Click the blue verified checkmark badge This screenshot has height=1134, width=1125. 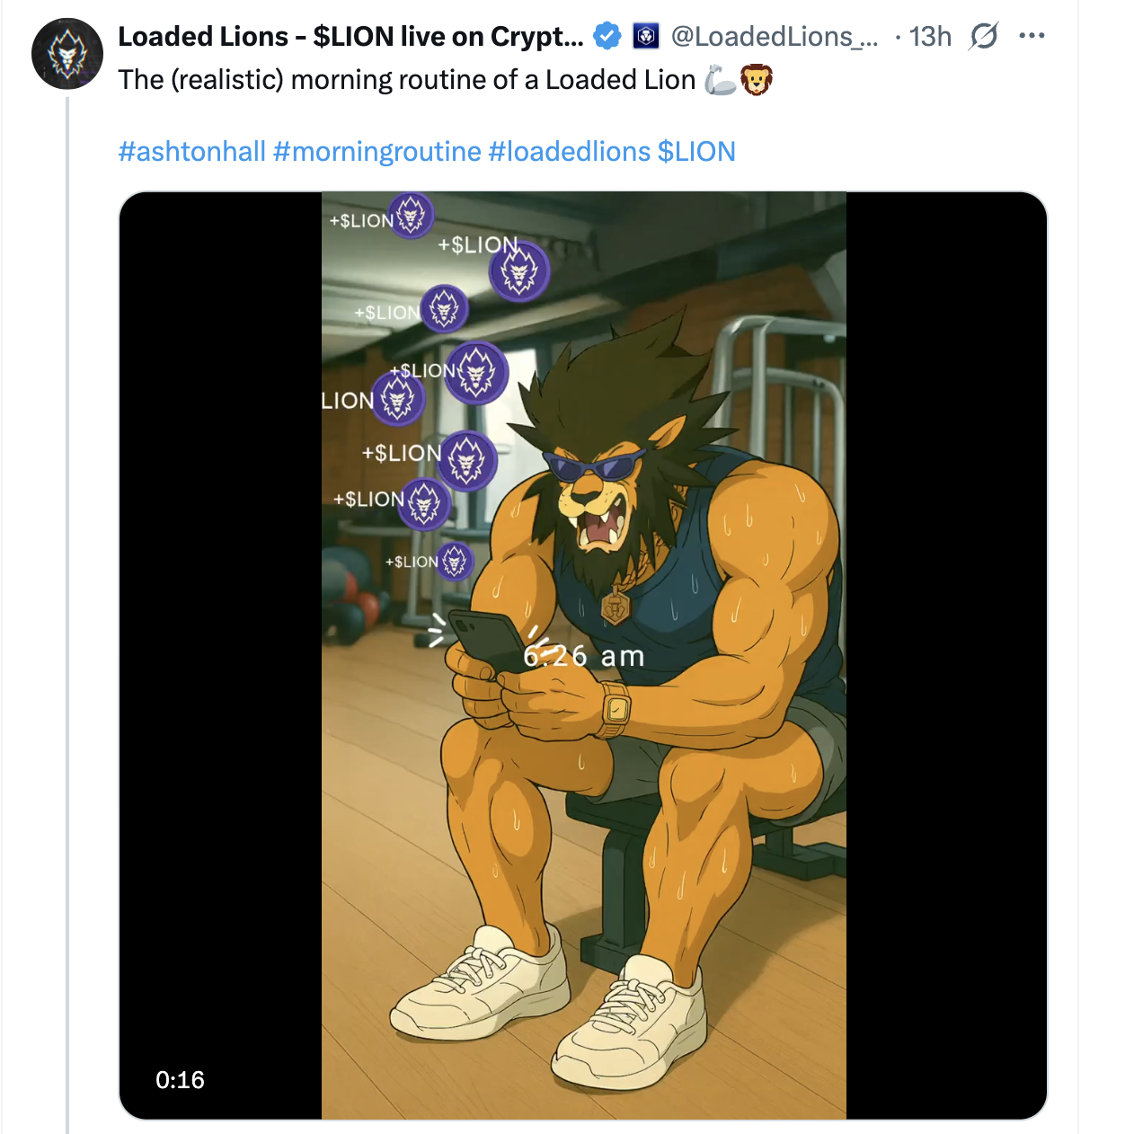pos(608,36)
